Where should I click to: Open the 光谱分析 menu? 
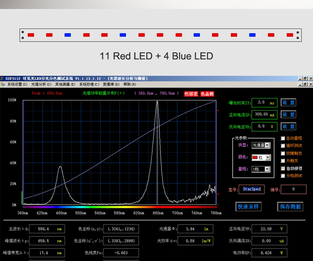pyautogui.click(x=41, y=84)
